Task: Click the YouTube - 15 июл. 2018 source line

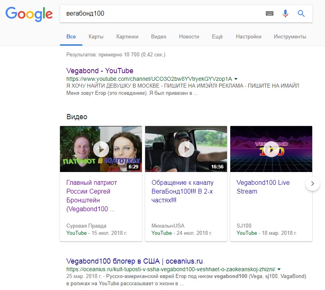Action: coord(96,233)
